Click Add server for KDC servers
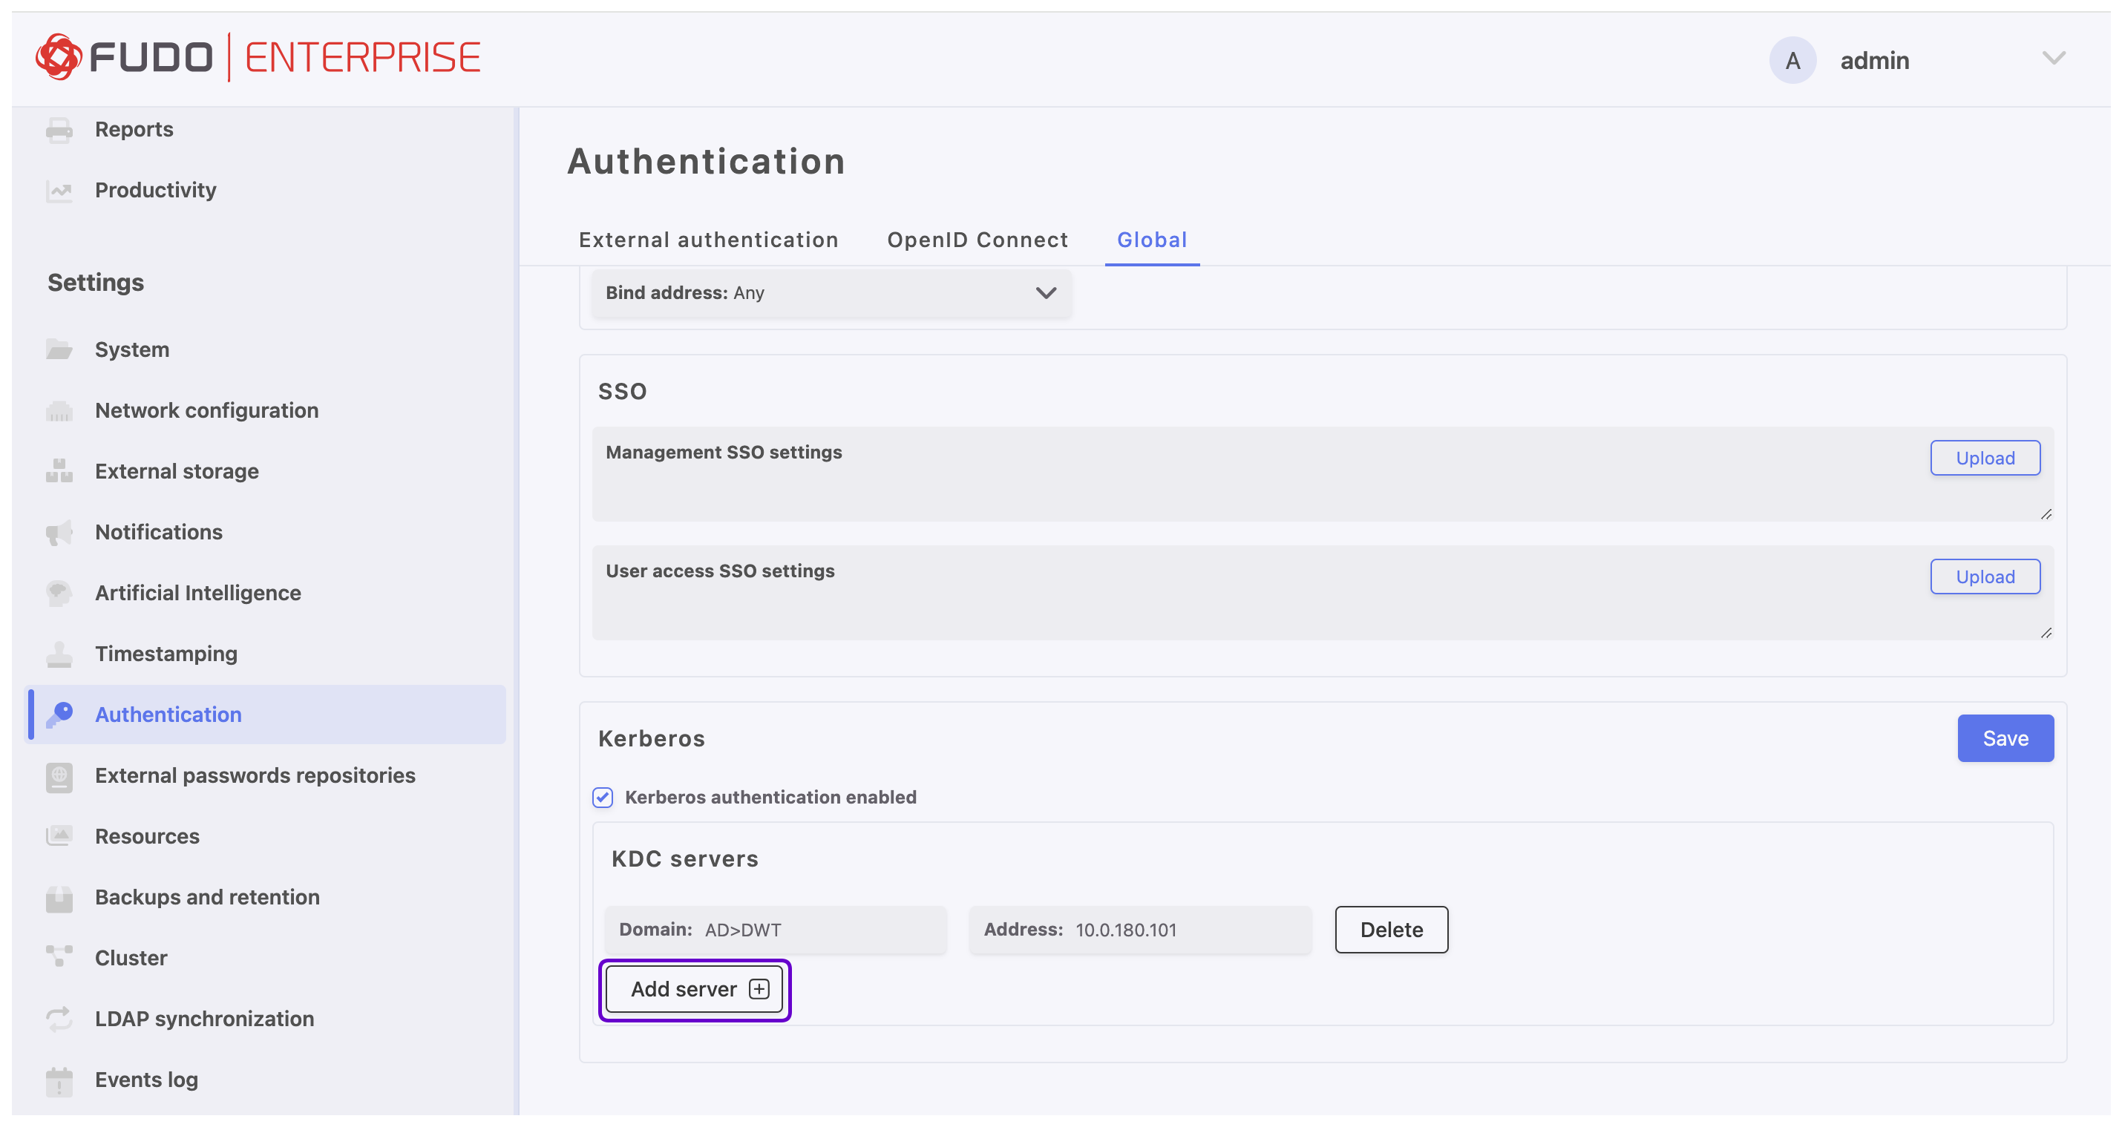 coord(695,989)
